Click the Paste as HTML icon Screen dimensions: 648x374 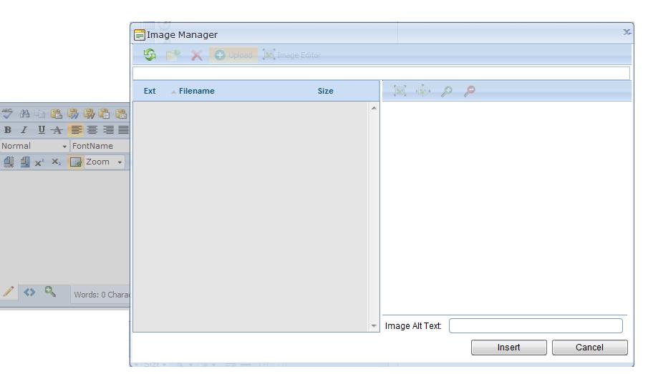click(121, 114)
